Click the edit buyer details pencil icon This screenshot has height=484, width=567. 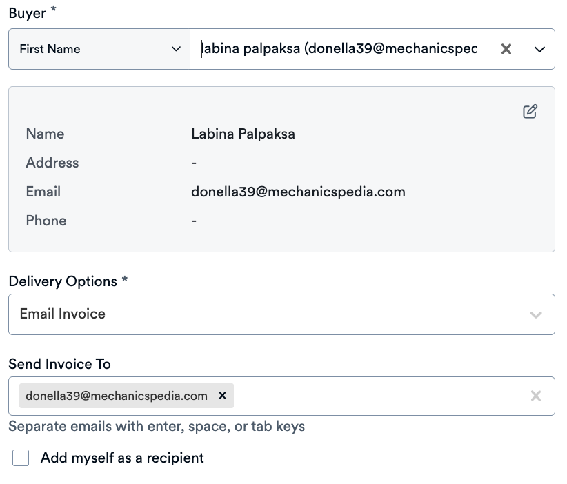tap(530, 112)
